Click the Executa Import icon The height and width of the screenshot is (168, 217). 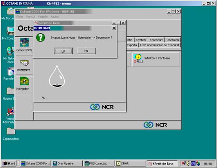click(24, 63)
